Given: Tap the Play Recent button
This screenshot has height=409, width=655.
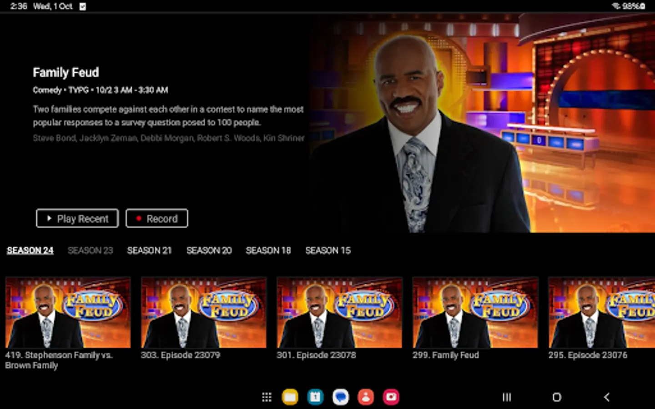Looking at the screenshot, I should tap(77, 219).
